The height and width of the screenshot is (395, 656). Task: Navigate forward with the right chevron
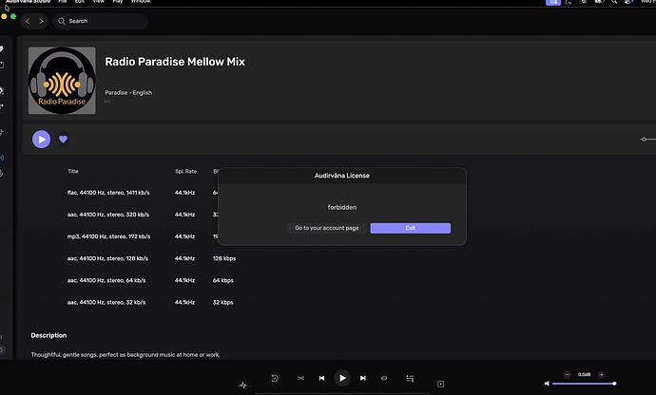pyautogui.click(x=42, y=20)
